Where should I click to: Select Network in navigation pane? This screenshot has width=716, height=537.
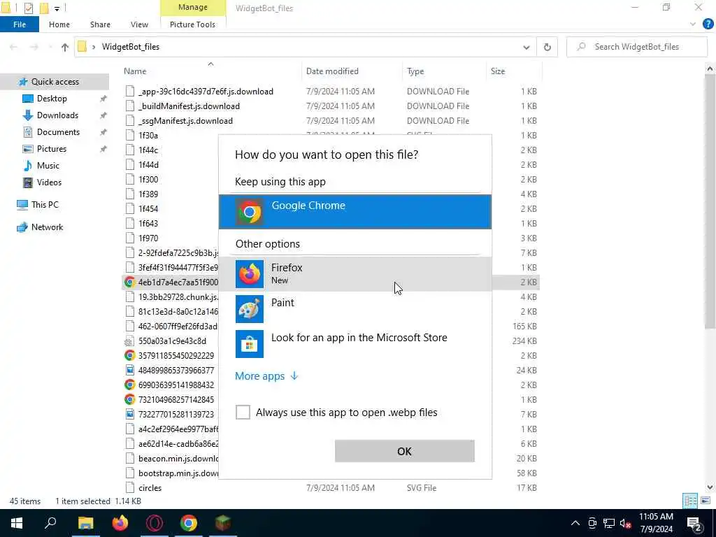(47, 227)
